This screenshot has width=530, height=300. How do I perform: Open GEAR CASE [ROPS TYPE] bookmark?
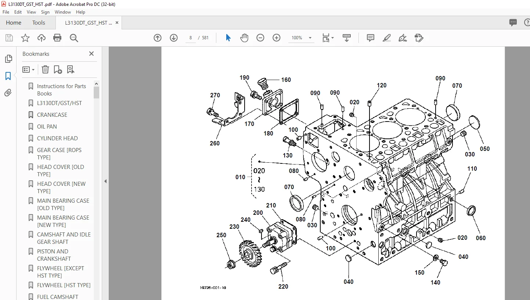(x=59, y=153)
